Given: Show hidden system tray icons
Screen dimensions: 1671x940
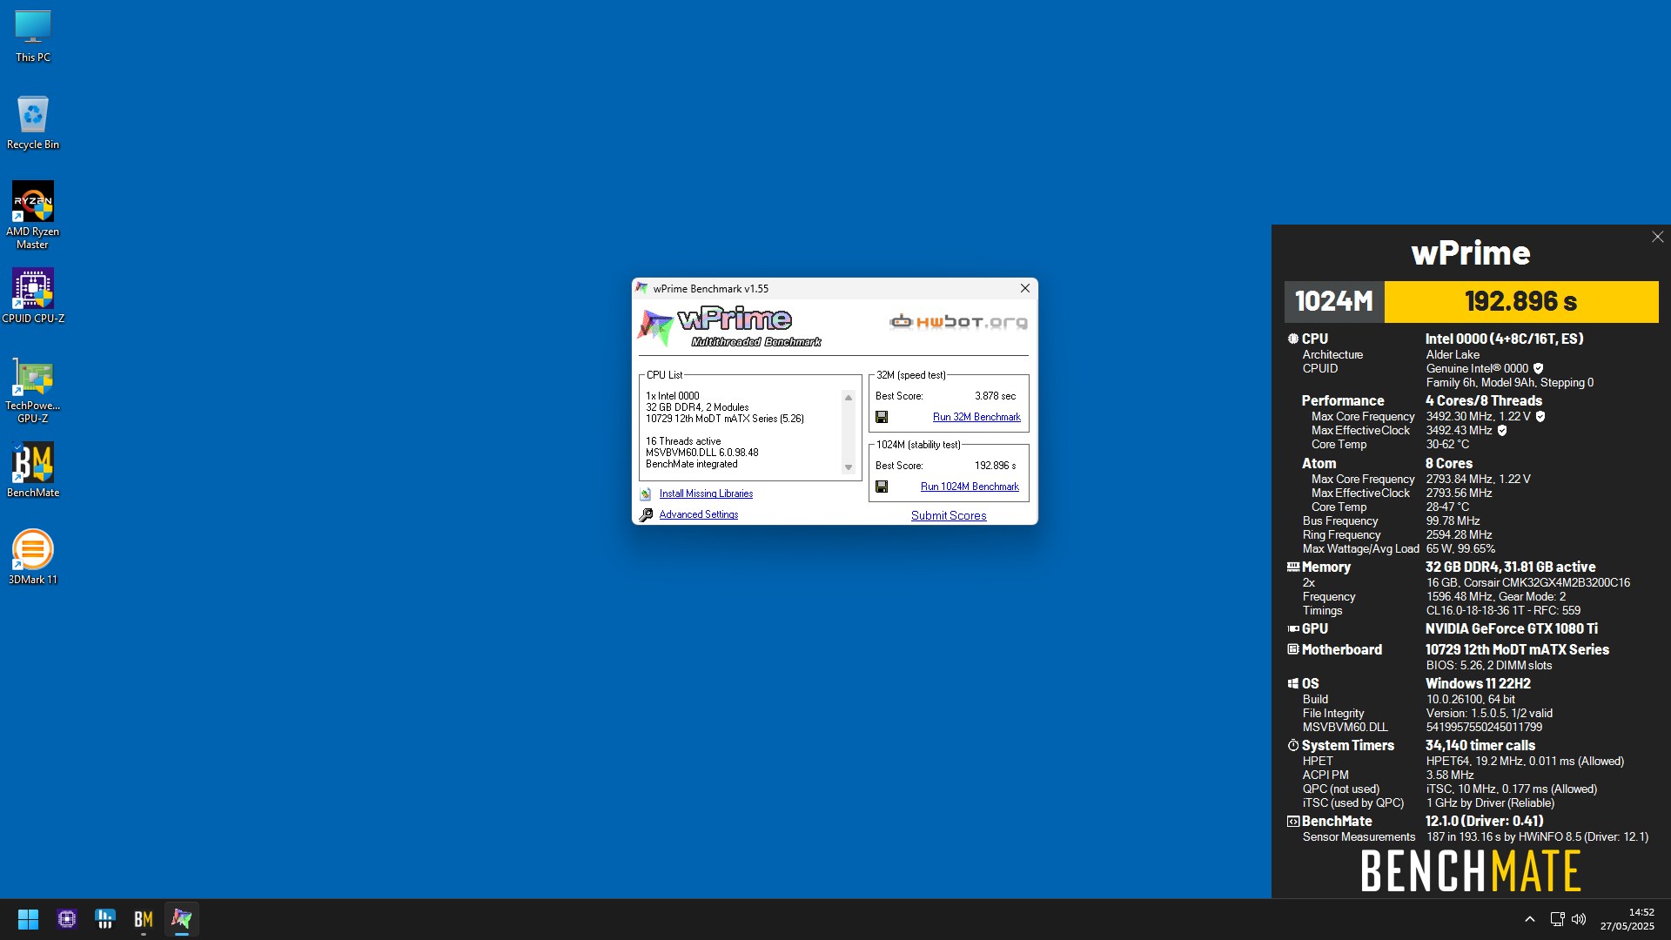Looking at the screenshot, I should click(x=1530, y=919).
